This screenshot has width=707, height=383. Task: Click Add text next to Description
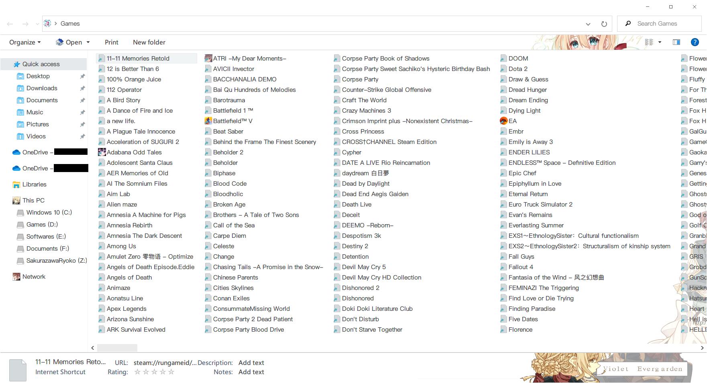click(251, 363)
